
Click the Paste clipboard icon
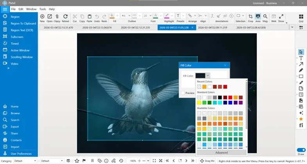[x=90, y=16]
